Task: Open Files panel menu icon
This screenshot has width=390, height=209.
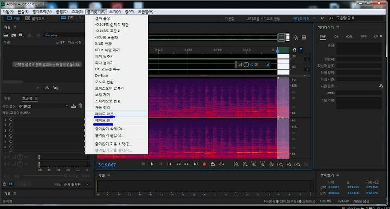Action: [15, 27]
